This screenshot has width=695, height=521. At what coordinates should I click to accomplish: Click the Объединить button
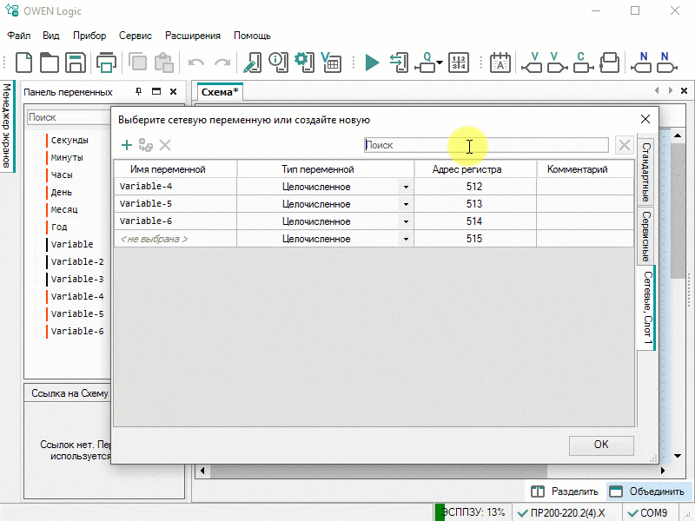coord(647,491)
